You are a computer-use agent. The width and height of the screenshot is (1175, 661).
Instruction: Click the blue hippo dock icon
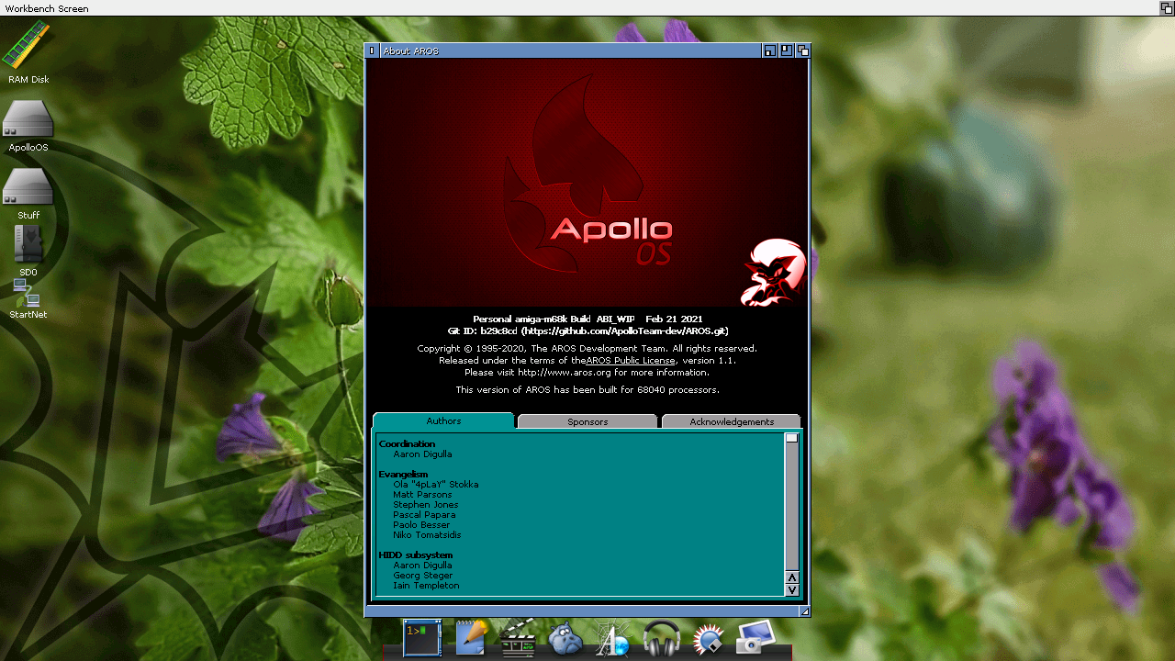pyautogui.click(x=565, y=639)
